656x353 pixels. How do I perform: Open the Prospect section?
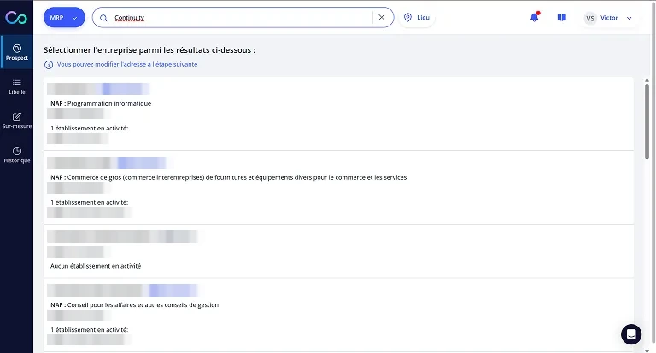click(17, 52)
